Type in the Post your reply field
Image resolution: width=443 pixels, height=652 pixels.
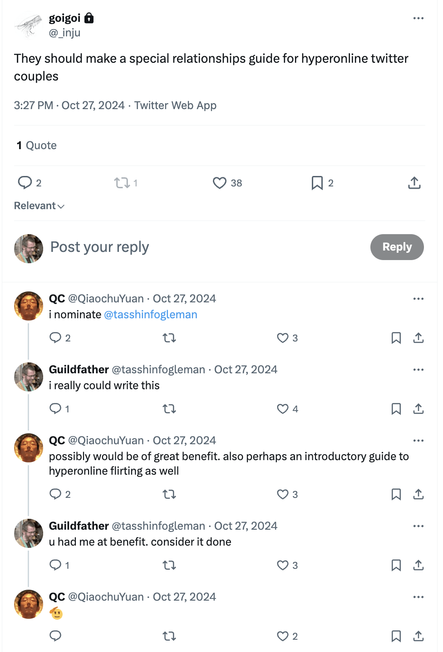tap(182, 247)
